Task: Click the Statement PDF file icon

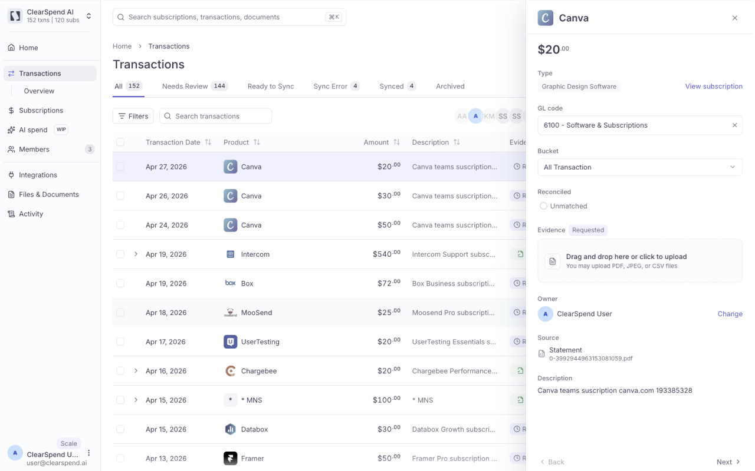Action: point(542,354)
